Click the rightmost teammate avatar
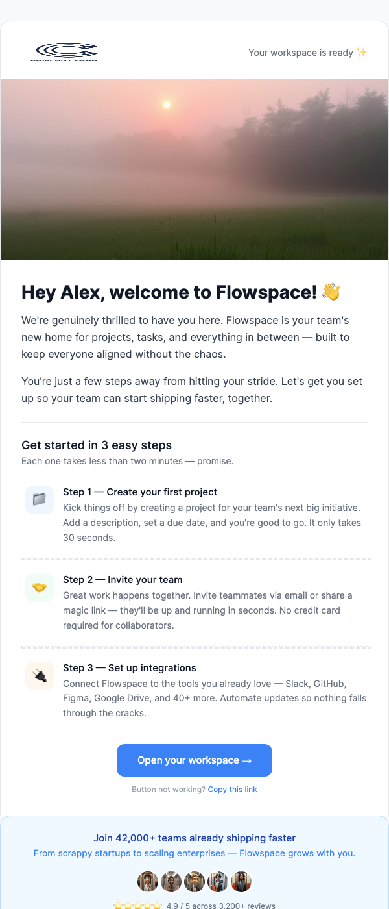This screenshot has height=909, width=389. (x=241, y=881)
